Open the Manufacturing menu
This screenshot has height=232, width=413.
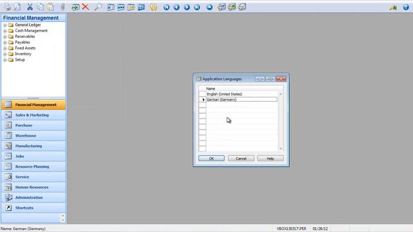34,146
